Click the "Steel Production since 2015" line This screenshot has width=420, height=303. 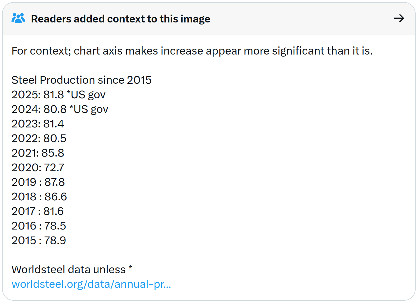click(81, 80)
